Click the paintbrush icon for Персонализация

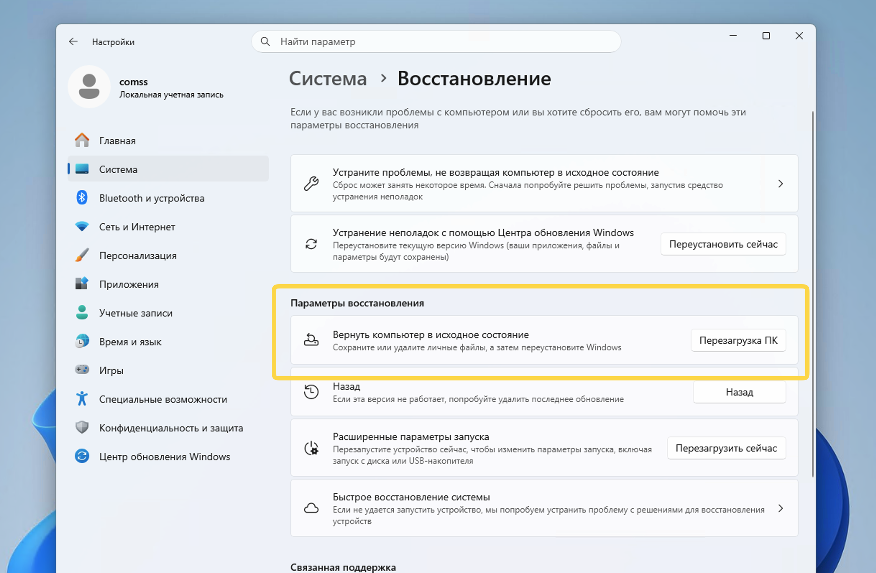coord(82,255)
